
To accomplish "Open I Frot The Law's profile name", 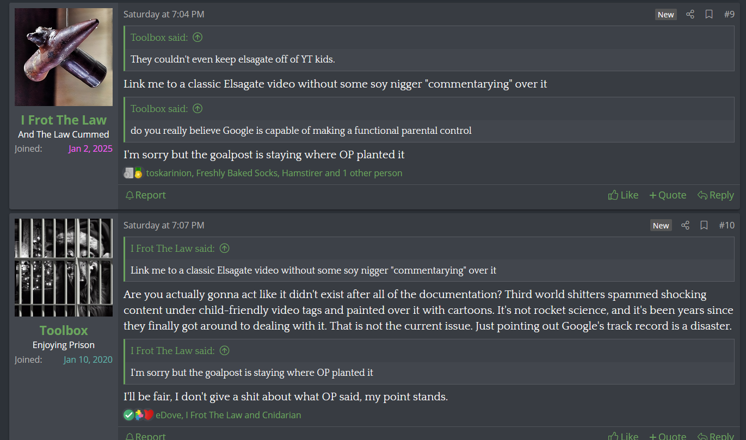I will (64, 120).
